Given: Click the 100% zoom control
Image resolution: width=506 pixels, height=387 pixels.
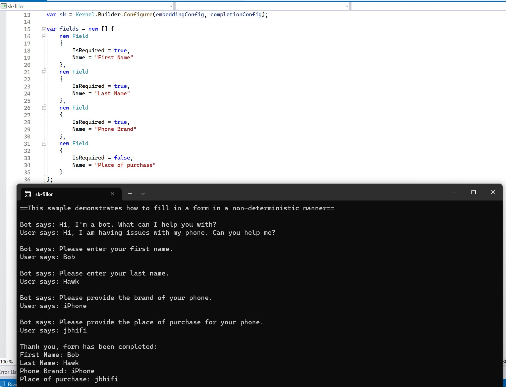Looking at the screenshot, I should coord(6,362).
